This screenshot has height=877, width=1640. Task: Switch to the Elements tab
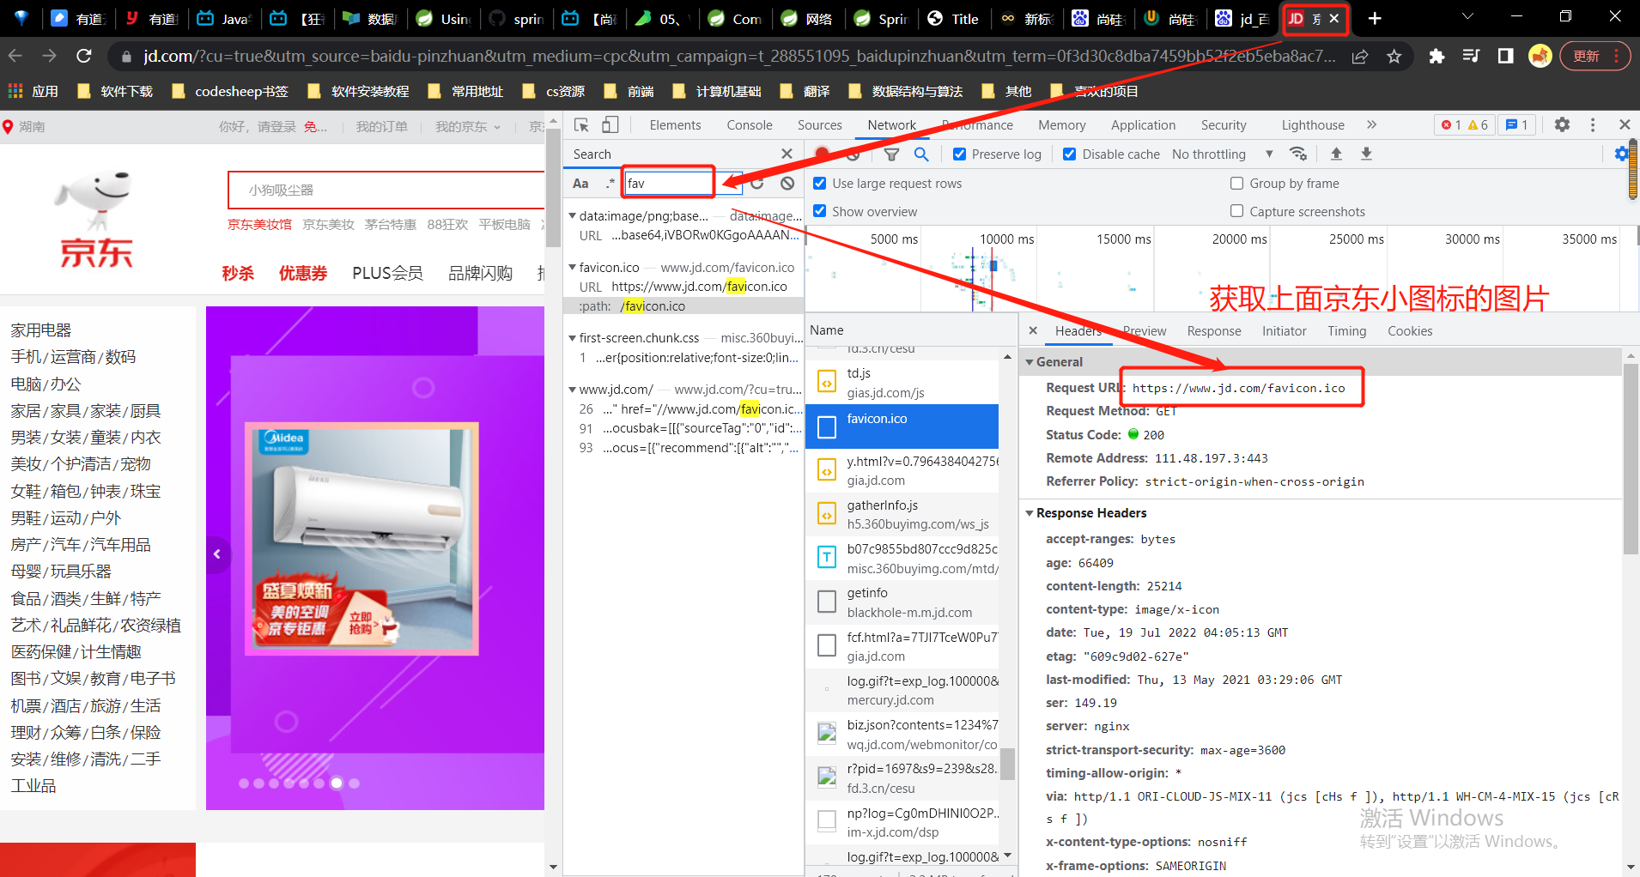(x=675, y=125)
